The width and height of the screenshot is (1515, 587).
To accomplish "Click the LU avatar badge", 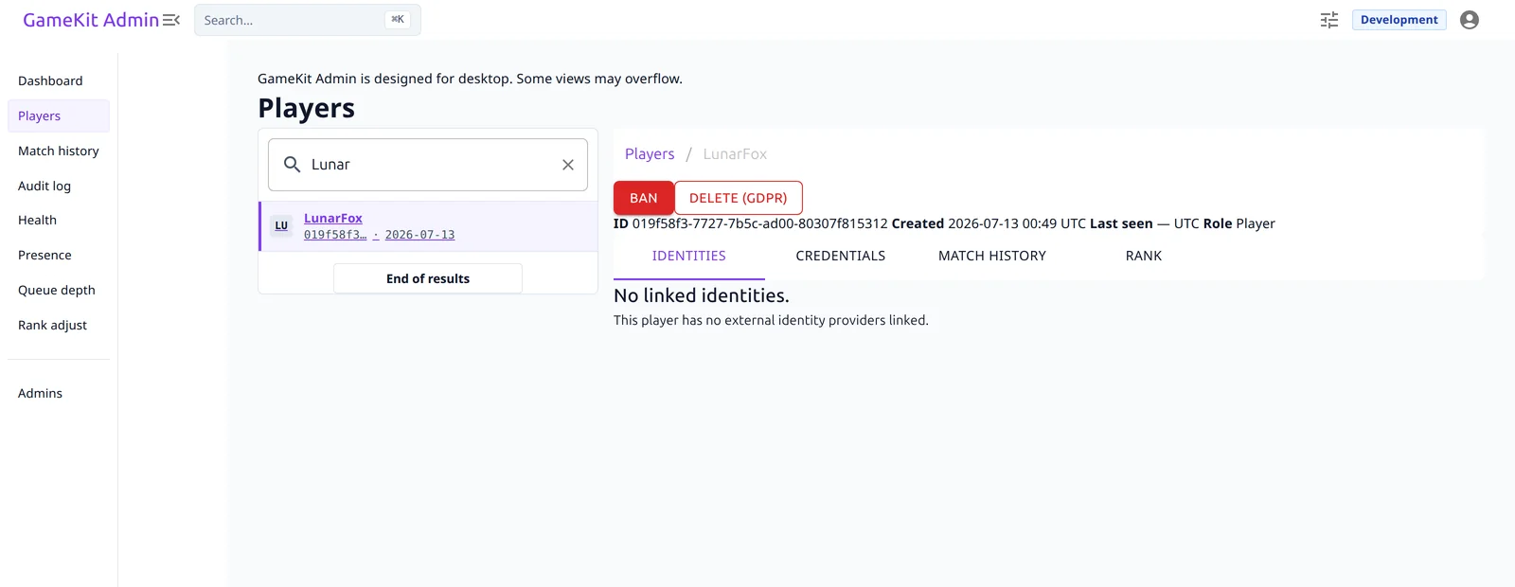I will tap(281, 226).
